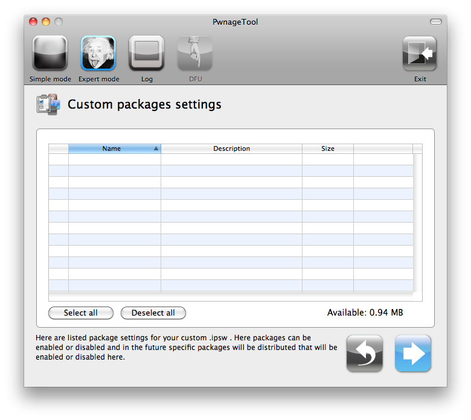Click the Description column header
Screen dimensions: 471x420
tap(232, 148)
